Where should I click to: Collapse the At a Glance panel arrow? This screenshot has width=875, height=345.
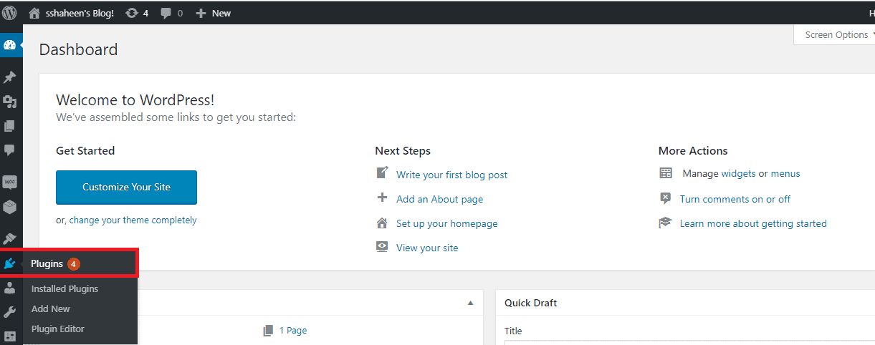pyautogui.click(x=471, y=303)
